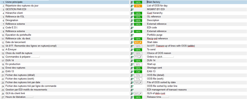Click target text 'Release time'
Screen dimensions: 247x99
point(154,97)
